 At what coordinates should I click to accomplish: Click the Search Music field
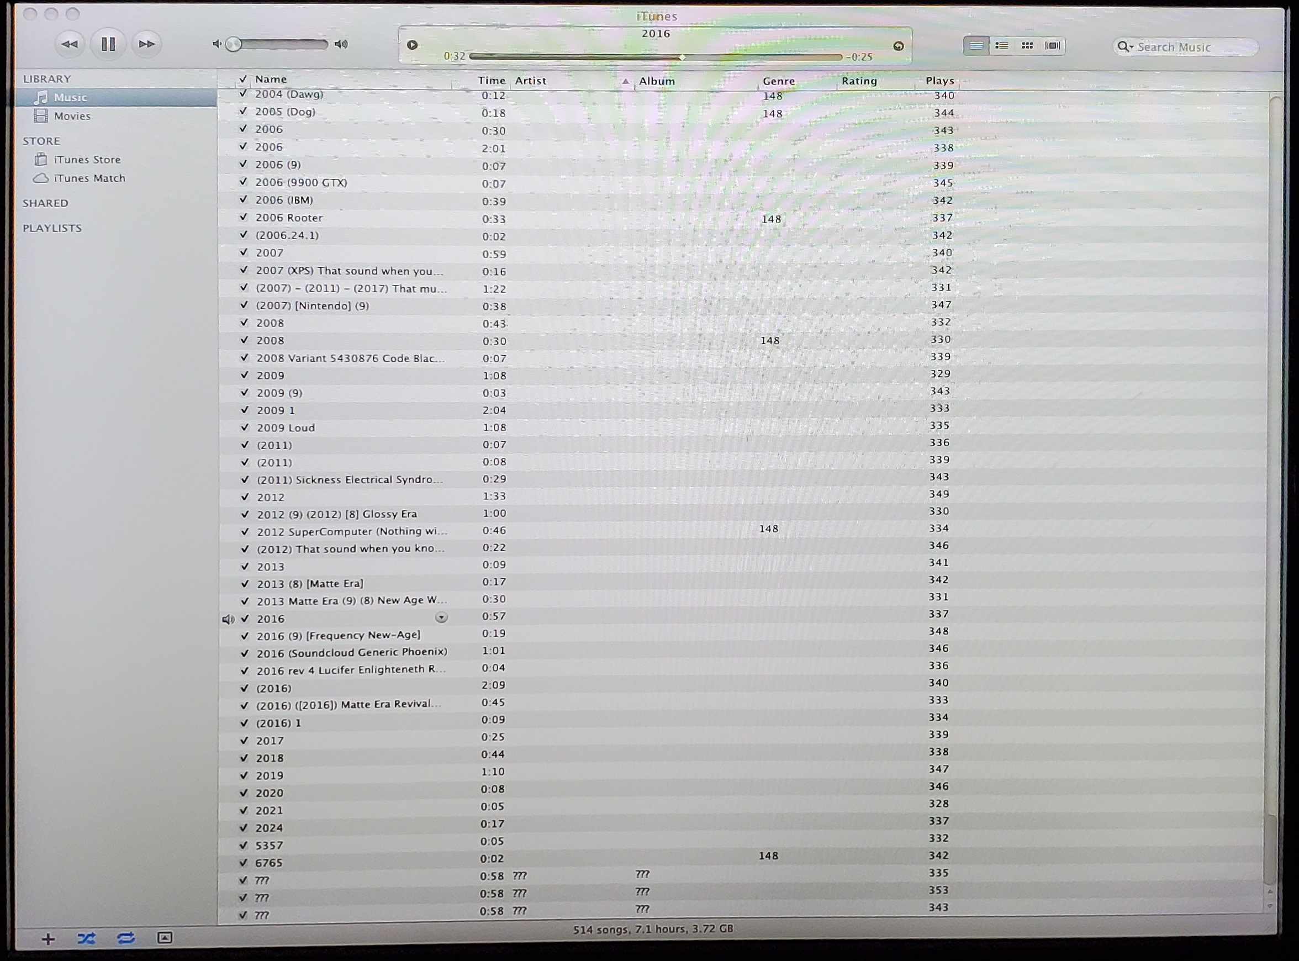(x=1186, y=47)
